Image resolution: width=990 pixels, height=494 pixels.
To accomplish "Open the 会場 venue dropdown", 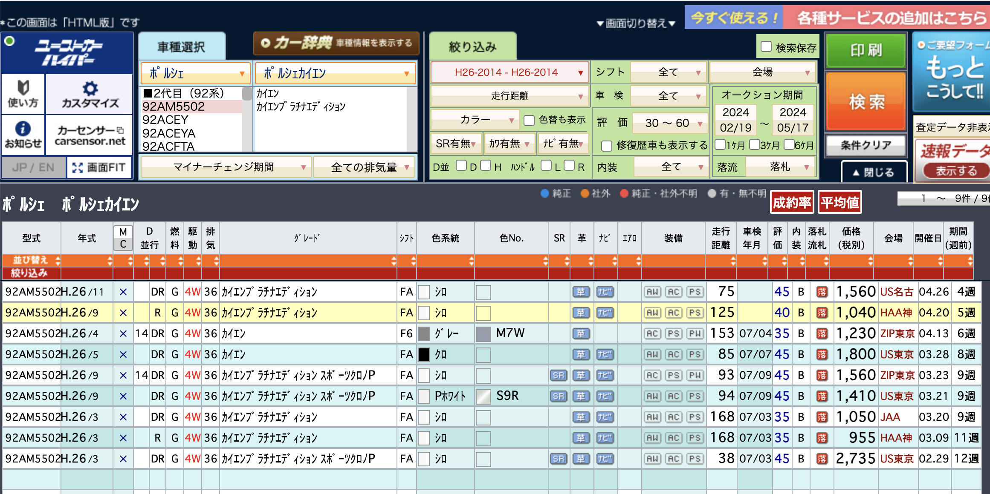I will (763, 72).
